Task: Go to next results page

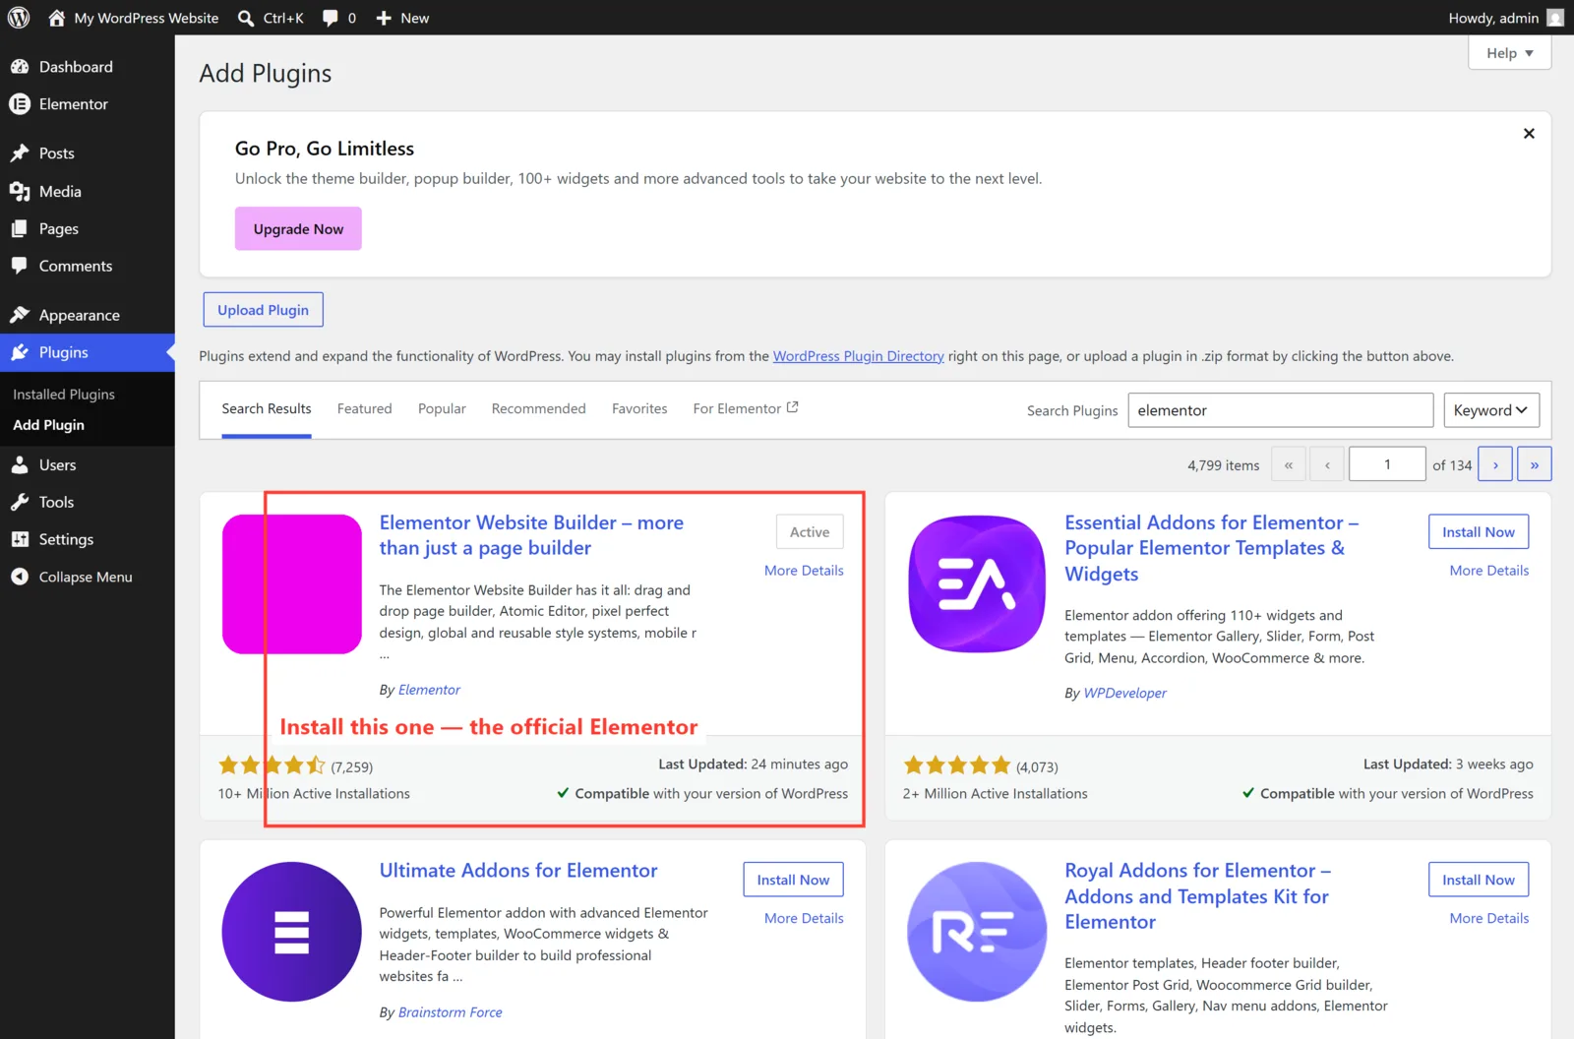Action: 1495,464
